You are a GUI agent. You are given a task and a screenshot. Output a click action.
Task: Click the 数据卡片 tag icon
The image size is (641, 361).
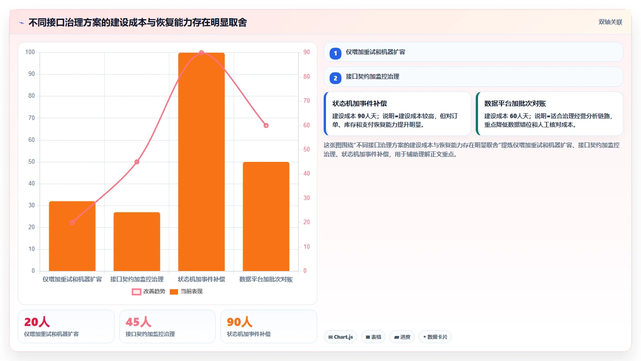pyautogui.click(x=425, y=337)
